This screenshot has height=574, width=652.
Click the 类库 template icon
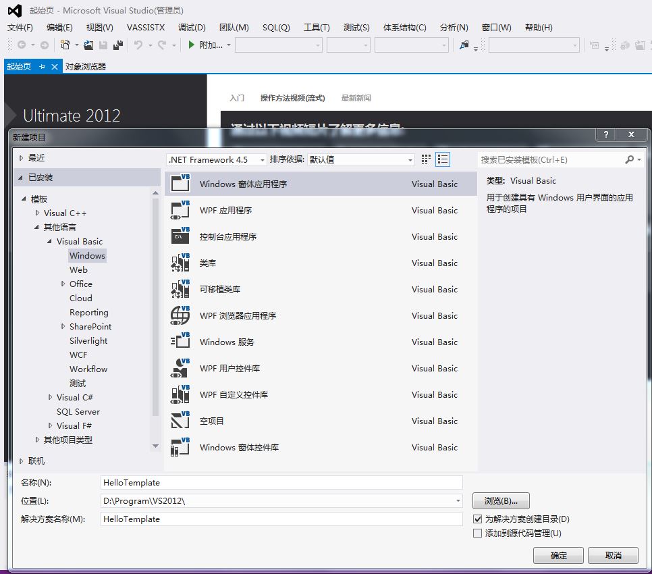click(x=180, y=263)
